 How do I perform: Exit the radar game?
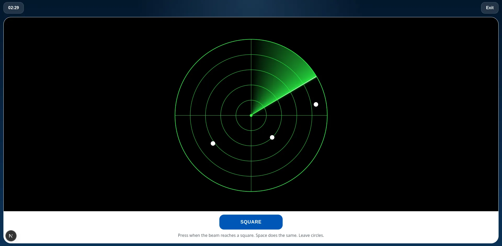click(489, 8)
